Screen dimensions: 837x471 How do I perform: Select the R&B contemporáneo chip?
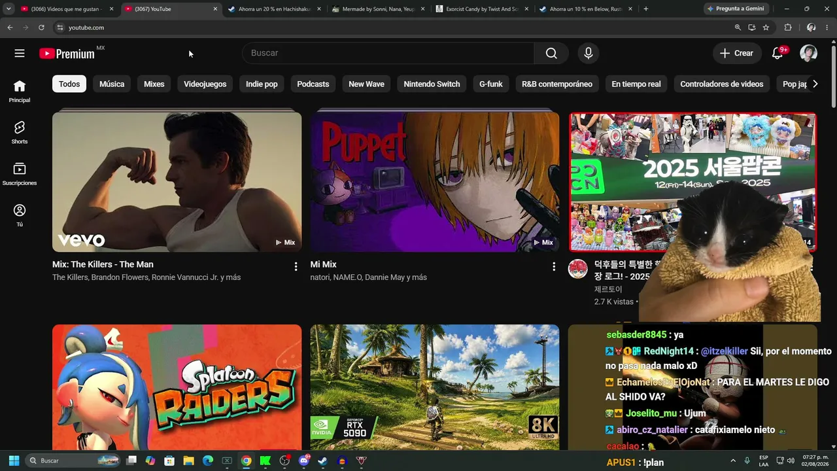(x=557, y=84)
